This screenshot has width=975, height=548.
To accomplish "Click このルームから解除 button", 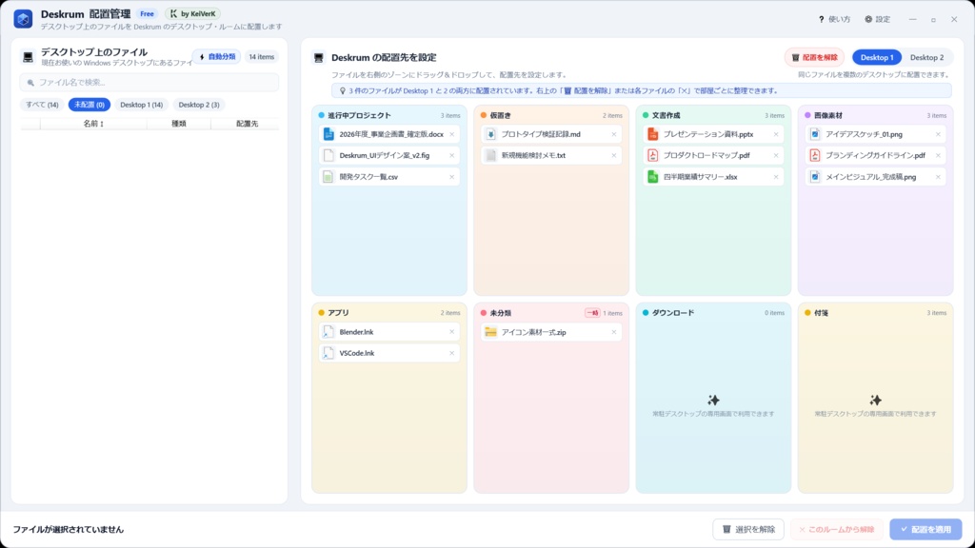I will tap(837, 529).
